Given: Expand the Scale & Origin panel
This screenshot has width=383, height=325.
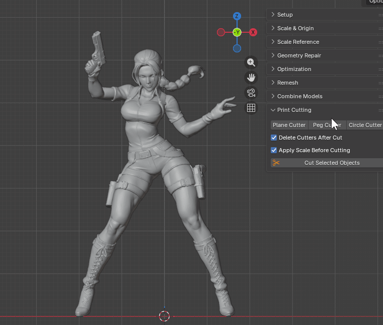Looking at the screenshot, I should pos(325,28).
